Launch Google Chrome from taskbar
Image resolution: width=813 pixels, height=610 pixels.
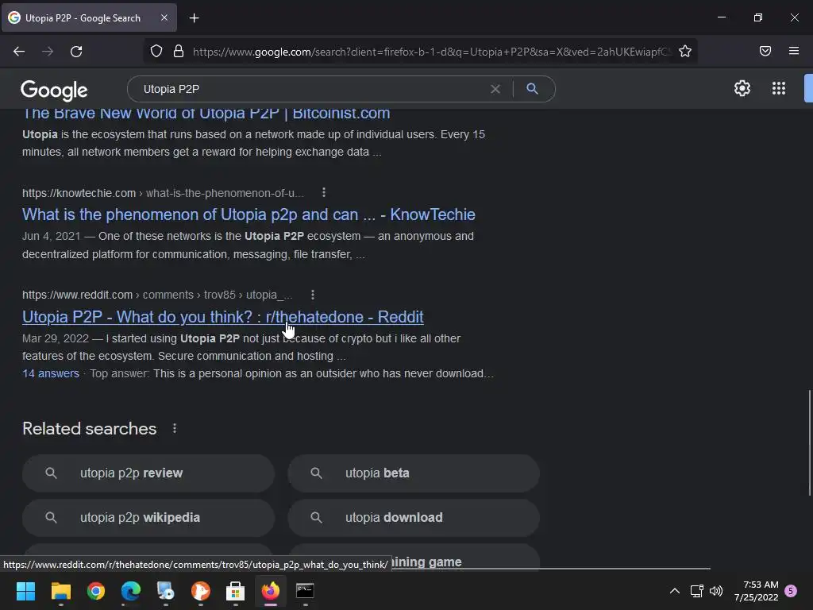coord(96,591)
